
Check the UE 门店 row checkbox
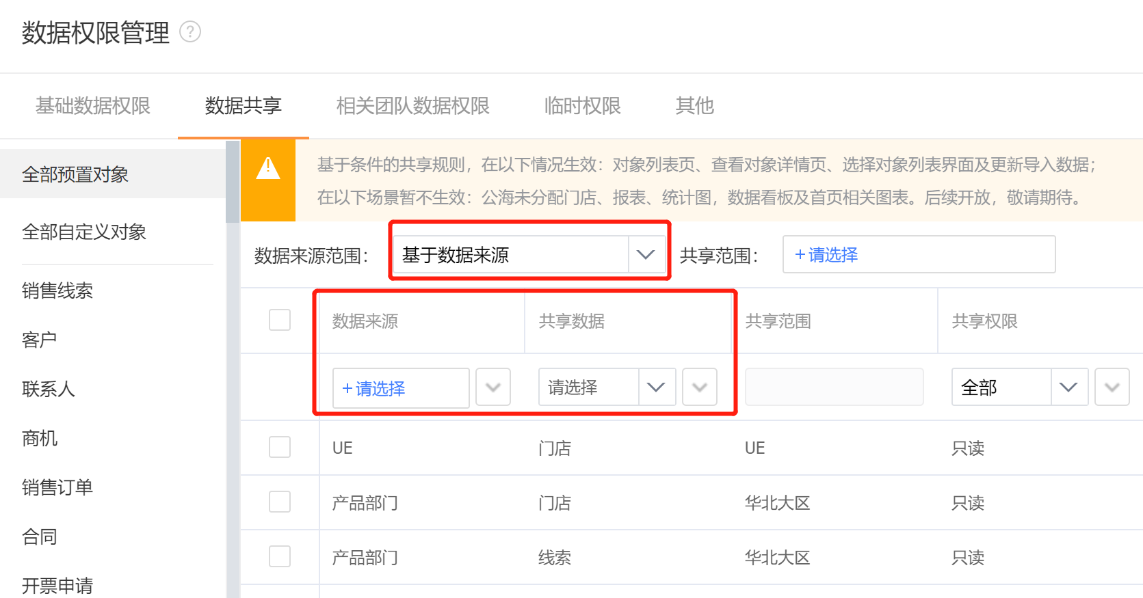tap(280, 447)
